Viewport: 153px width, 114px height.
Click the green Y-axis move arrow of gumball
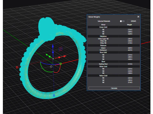pos(47,55)
